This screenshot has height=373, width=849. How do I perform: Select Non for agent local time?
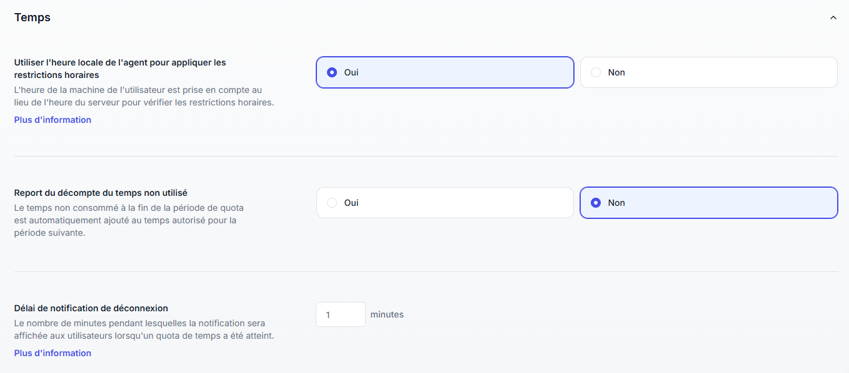pyautogui.click(x=708, y=72)
